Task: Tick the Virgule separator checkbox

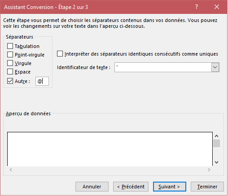Action: 10,63
